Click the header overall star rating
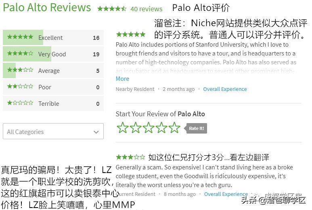 pyautogui.click(x=112, y=9)
